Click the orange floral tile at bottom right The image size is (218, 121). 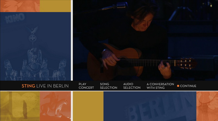pyautogui.click(x=207, y=106)
